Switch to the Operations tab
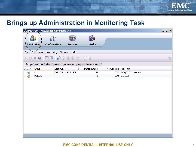Image resolution: width=196 pixels, height=147 pixels. pyautogui.click(x=69, y=65)
